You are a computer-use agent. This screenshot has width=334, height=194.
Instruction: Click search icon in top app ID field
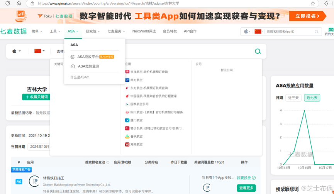(x=317, y=32)
